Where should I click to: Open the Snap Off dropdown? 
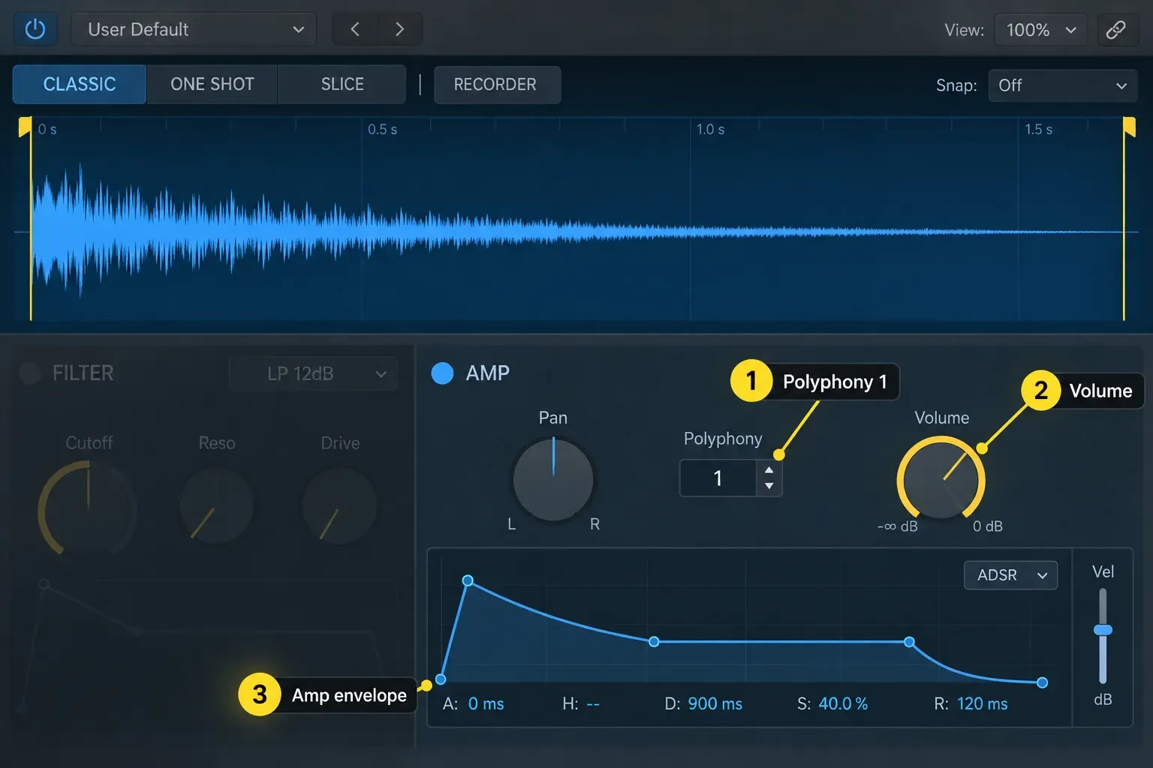pos(1061,85)
